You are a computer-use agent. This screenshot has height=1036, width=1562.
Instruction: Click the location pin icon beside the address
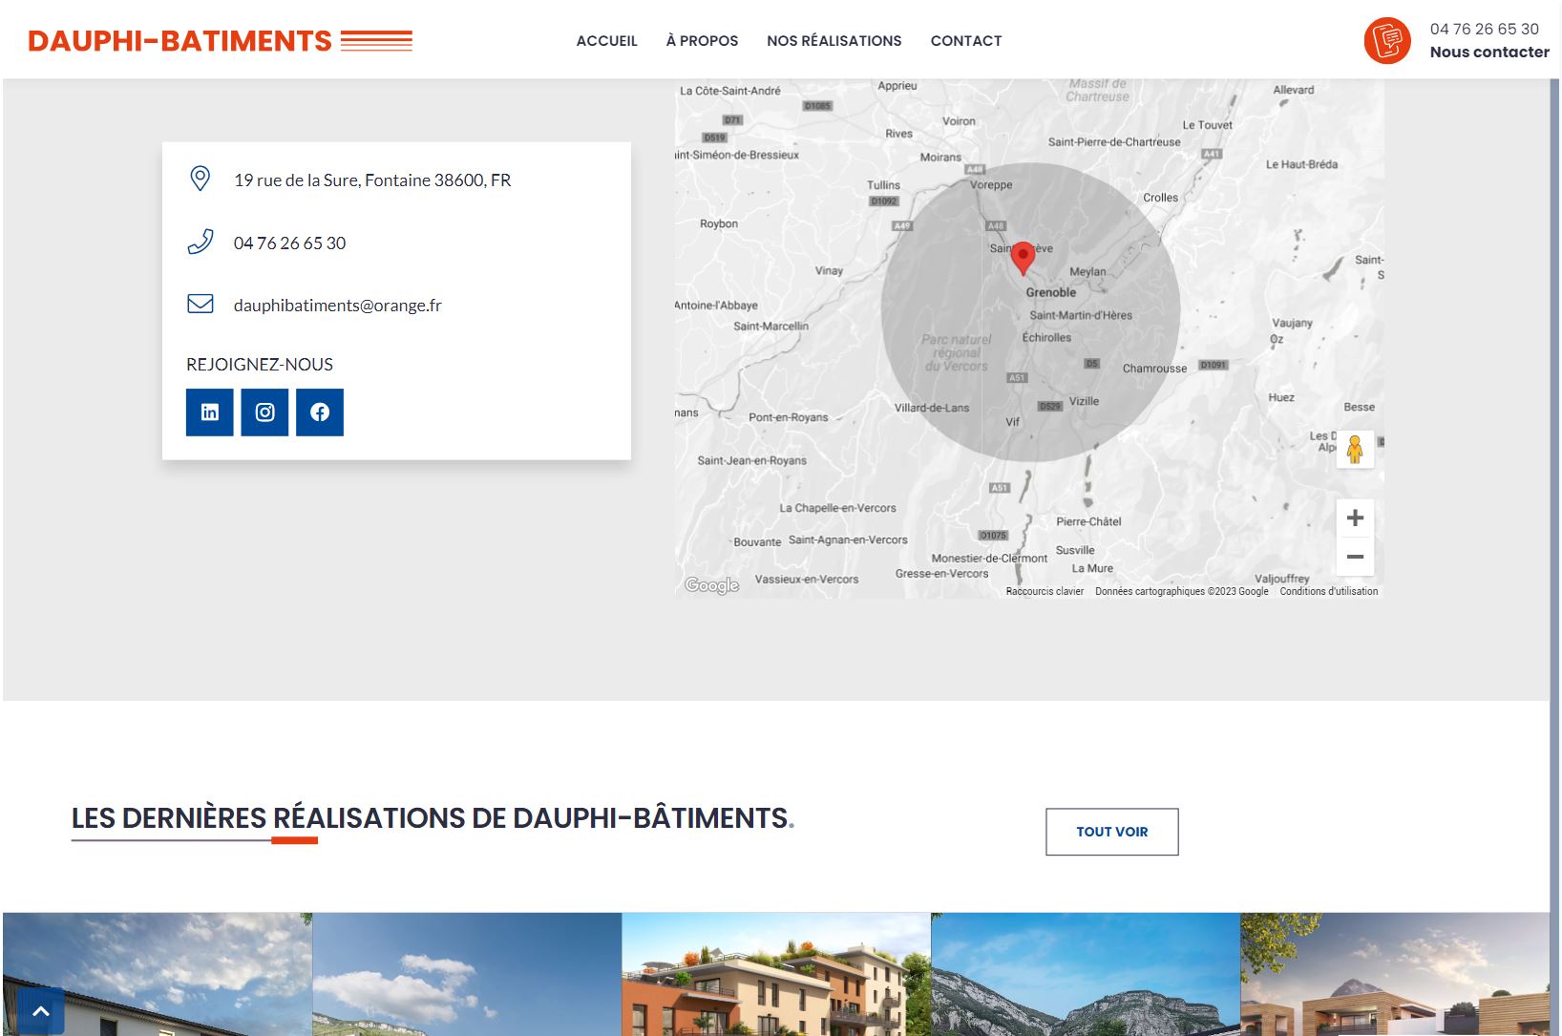pyautogui.click(x=200, y=179)
